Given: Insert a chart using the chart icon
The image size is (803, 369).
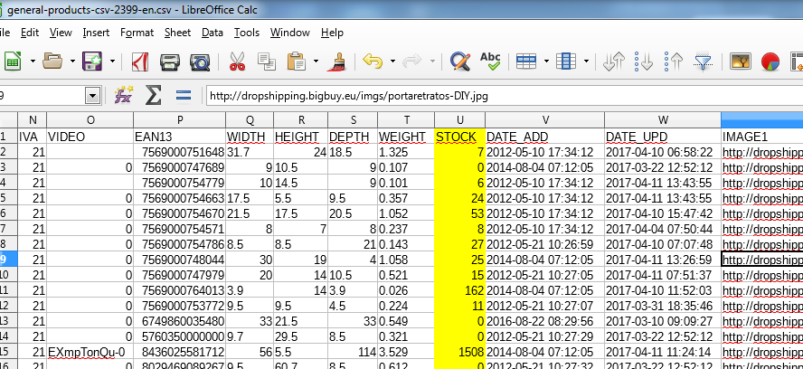Looking at the screenshot, I should (x=770, y=62).
